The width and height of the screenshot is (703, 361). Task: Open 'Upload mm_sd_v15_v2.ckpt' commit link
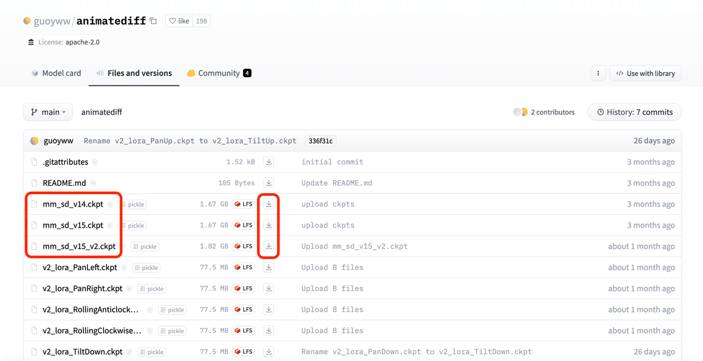[354, 246]
